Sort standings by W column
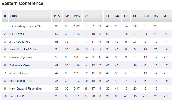The height and width of the screenshot is (102, 174). 86,16
